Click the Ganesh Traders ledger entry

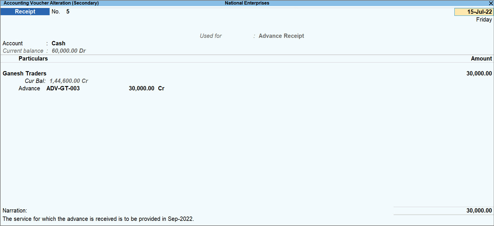pos(24,73)
